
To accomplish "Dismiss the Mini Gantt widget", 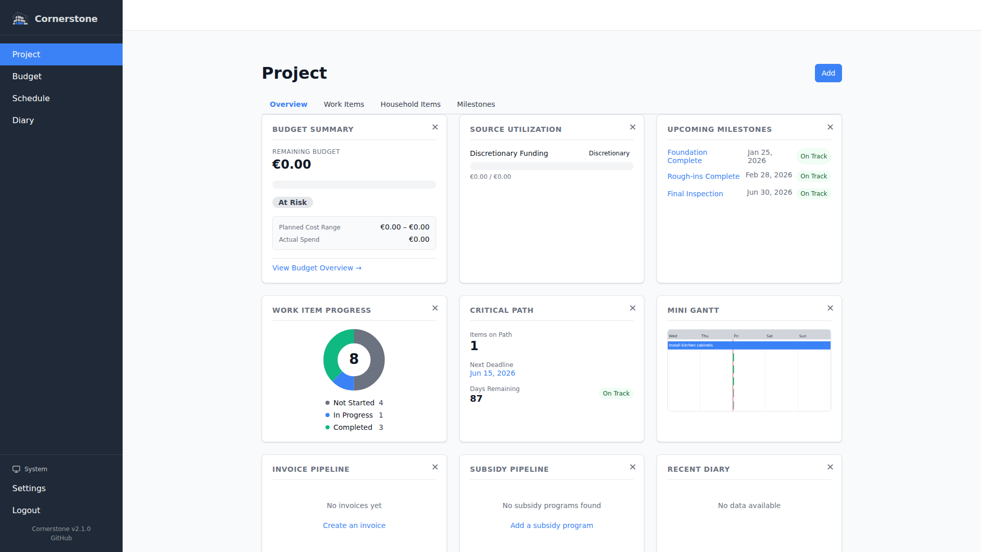I will tap(830, 308).
